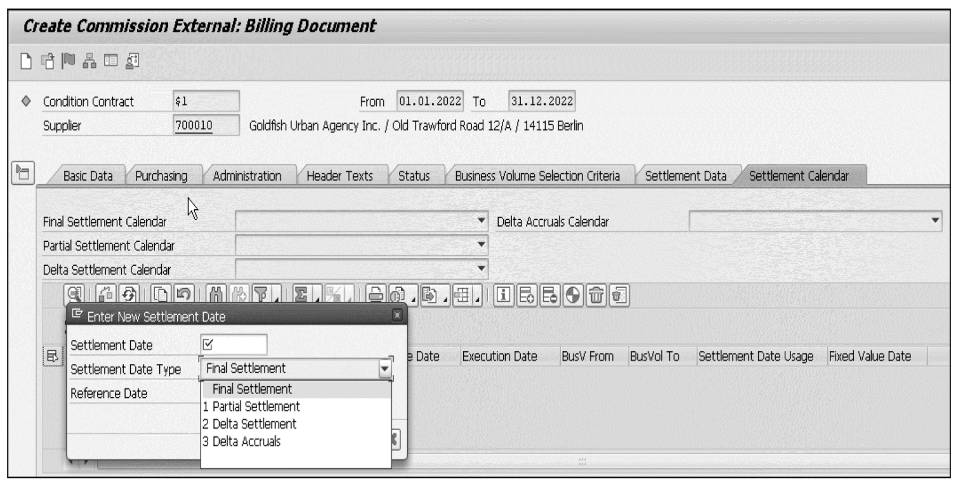Click the undo arrow icon in the grid toolbar

[x=184, y=295]
